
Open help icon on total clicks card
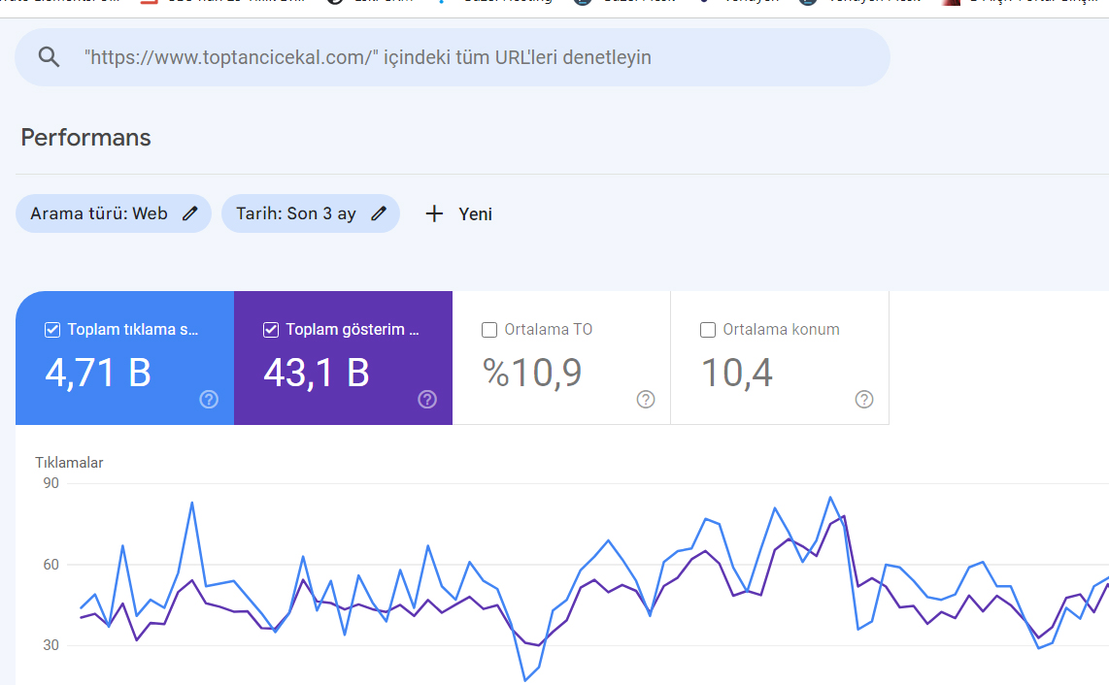click(x=209, y=400)
